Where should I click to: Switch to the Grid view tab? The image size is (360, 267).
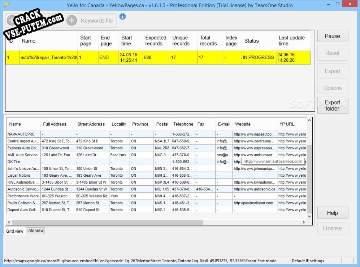15,231
